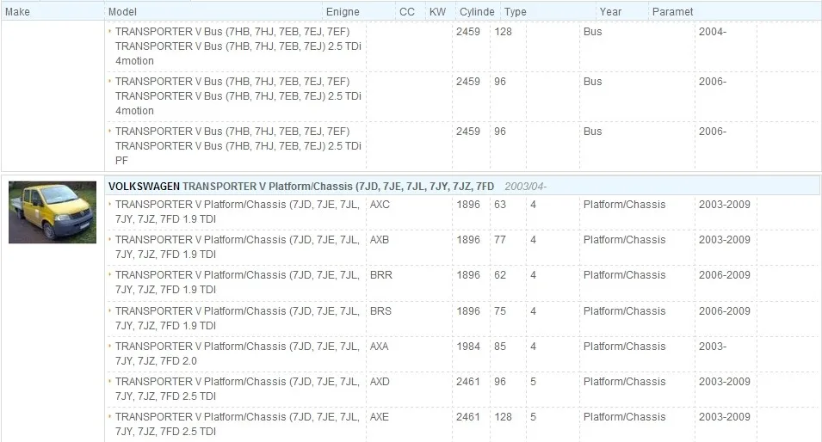Click the Make column header
This screenshot has height=442, width=822.
coord(17,11)
